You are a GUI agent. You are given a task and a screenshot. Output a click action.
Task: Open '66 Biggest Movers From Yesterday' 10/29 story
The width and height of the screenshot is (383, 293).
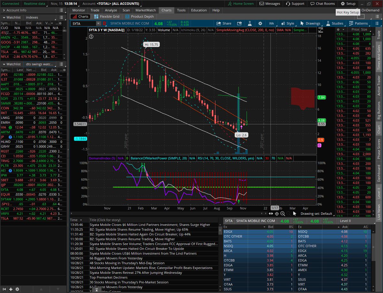point(116,258)
